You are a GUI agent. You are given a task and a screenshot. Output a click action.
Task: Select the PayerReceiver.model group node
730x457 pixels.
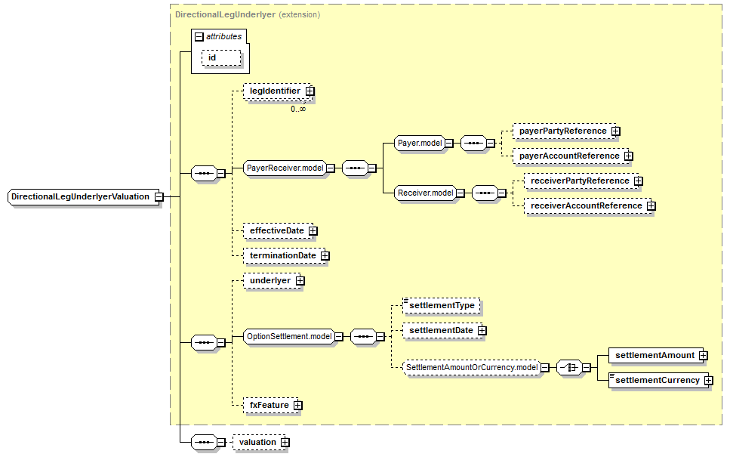coord(284,168)
